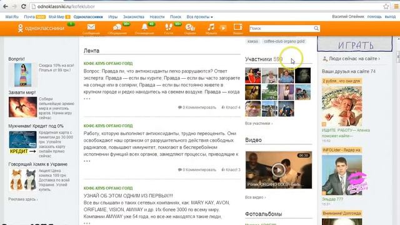Click 'Участники 598' heading
The image size is (400, 225).
(264, 59)
